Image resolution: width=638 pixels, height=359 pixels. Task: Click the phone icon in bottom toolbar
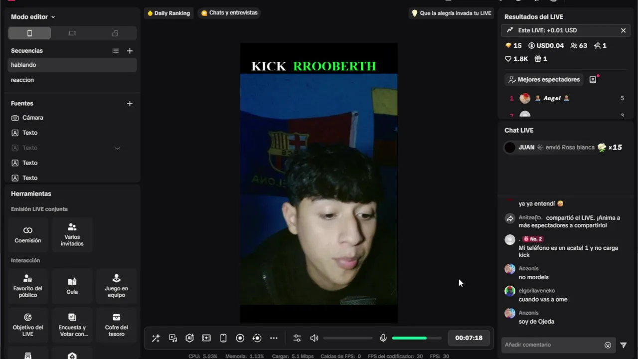(223, 338)
